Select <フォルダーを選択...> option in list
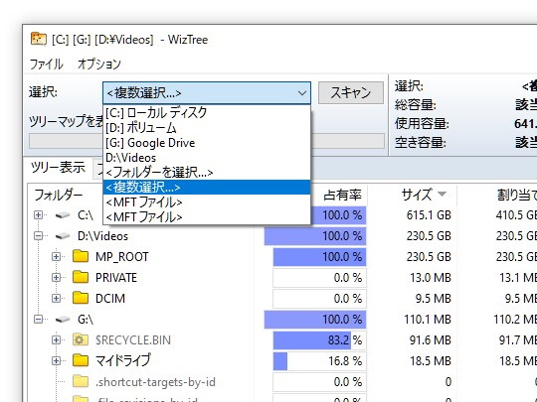The image size is (537, 402). click(207, 173)
